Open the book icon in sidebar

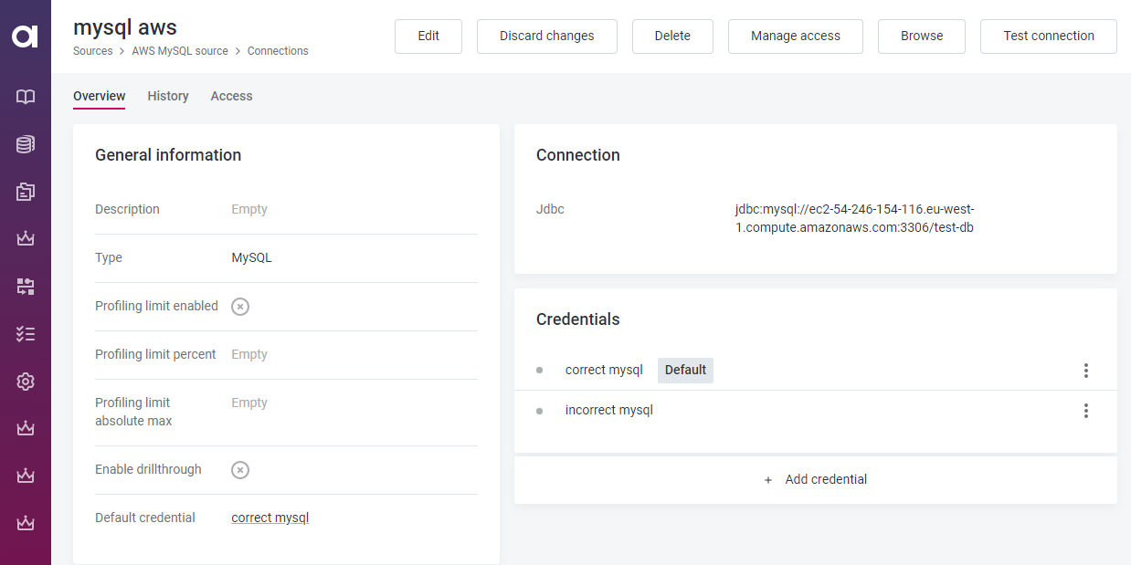click(x=26, y=97)
